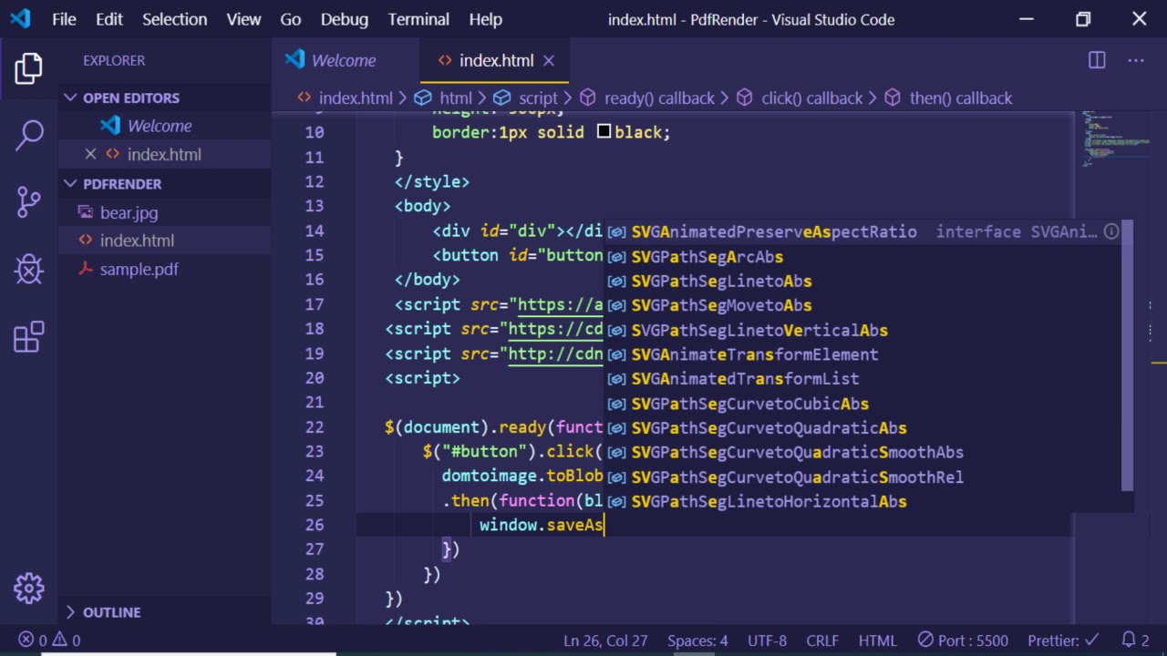This screenshot has height=656, width=1167.
Task: Close the index.html editor tab
Action: [x=549, y=60]
